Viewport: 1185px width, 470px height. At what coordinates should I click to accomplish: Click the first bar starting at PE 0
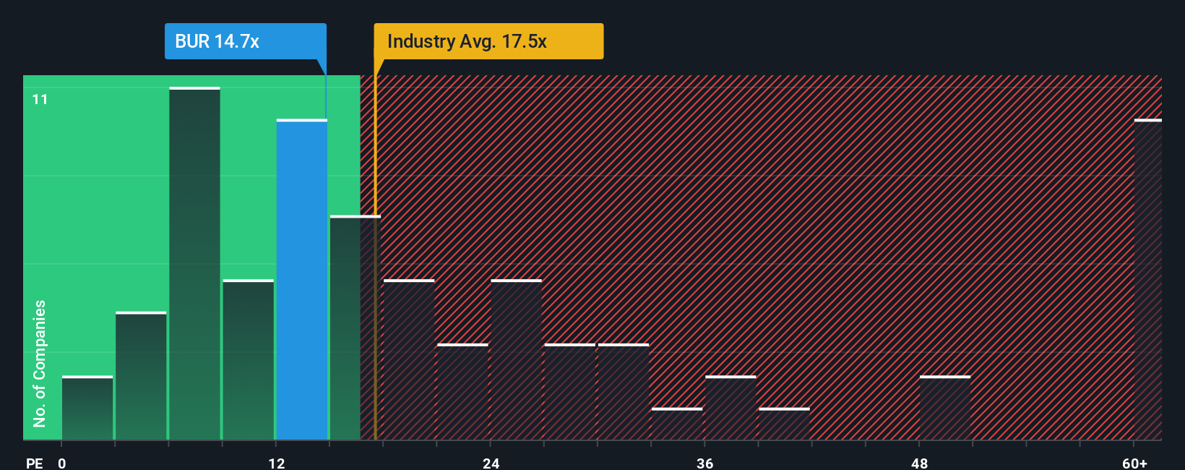[x=87, y=408]
